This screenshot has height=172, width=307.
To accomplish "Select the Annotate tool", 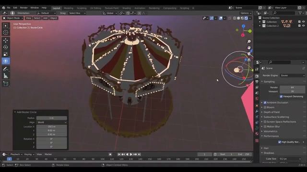I will tap(6, 69).
